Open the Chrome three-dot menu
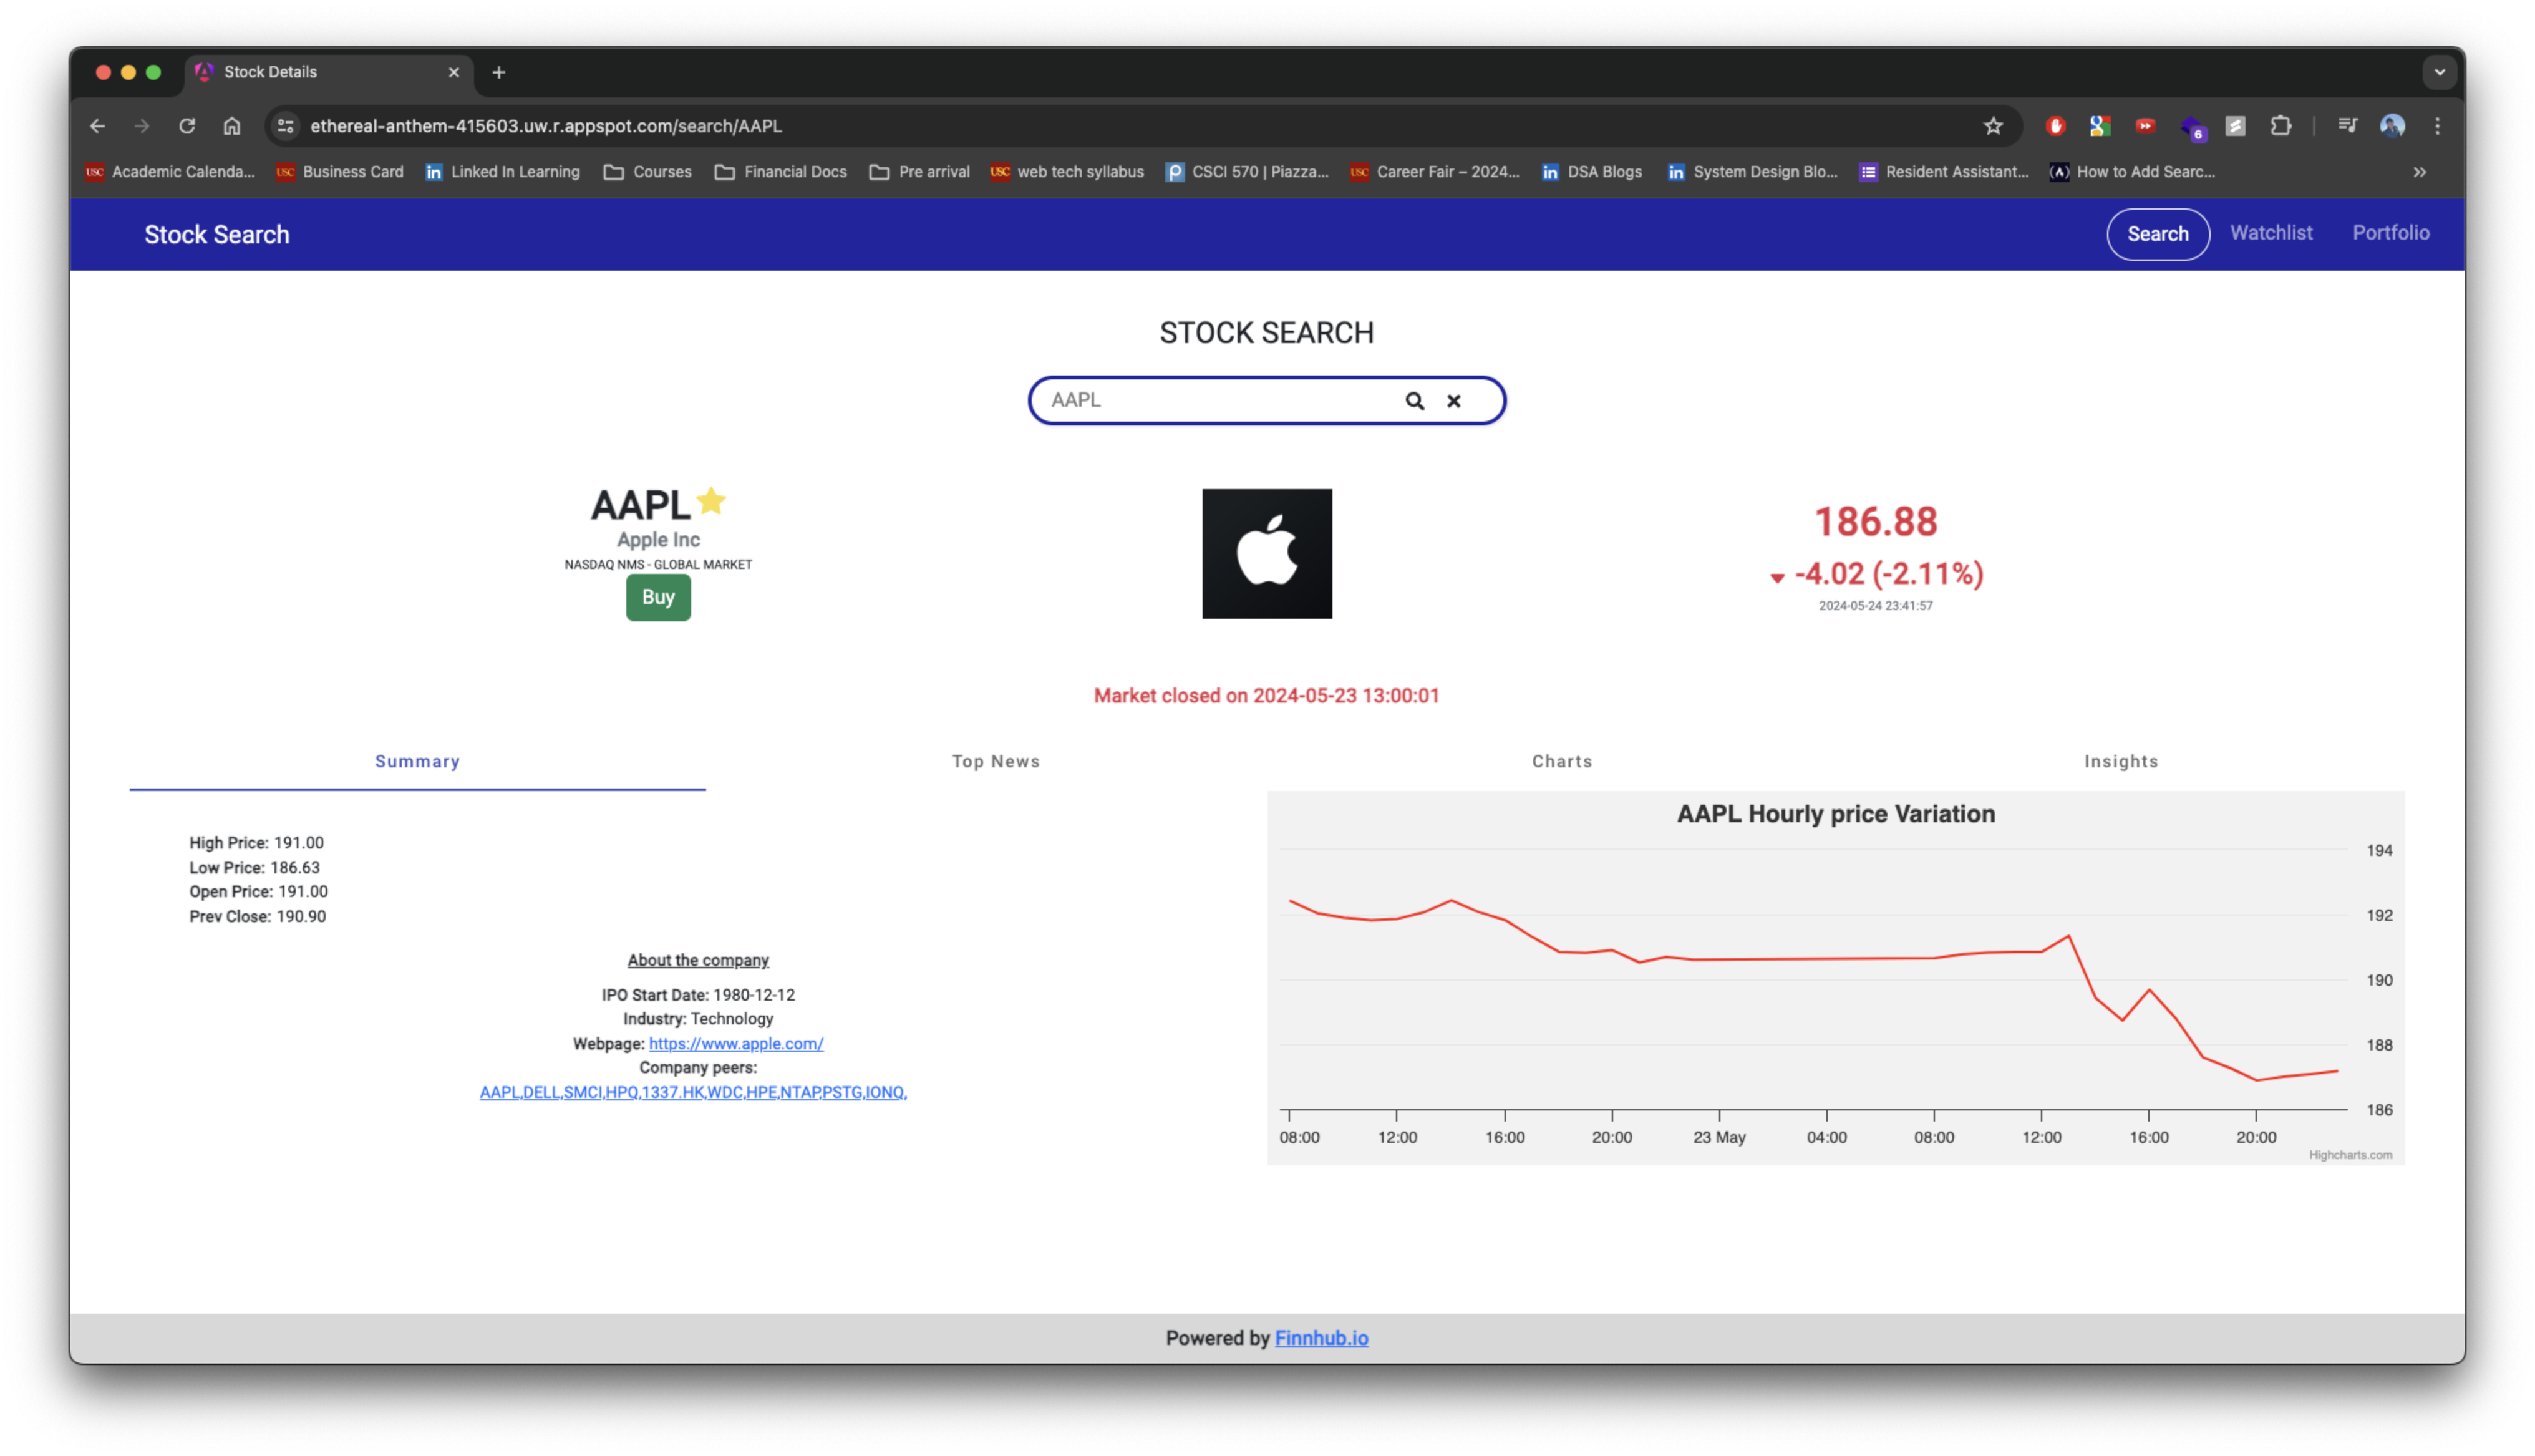Viewport: 2535px width, 1456px height. click(x=2437, y=126)
